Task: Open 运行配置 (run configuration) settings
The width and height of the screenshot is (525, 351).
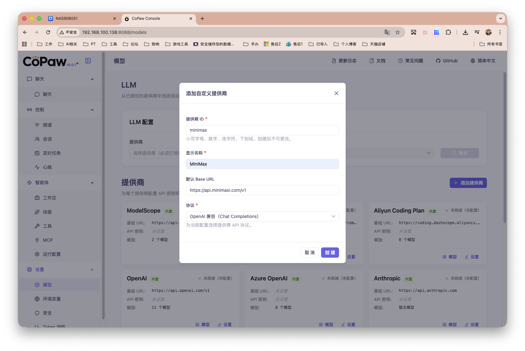Action: coord(51,254)
